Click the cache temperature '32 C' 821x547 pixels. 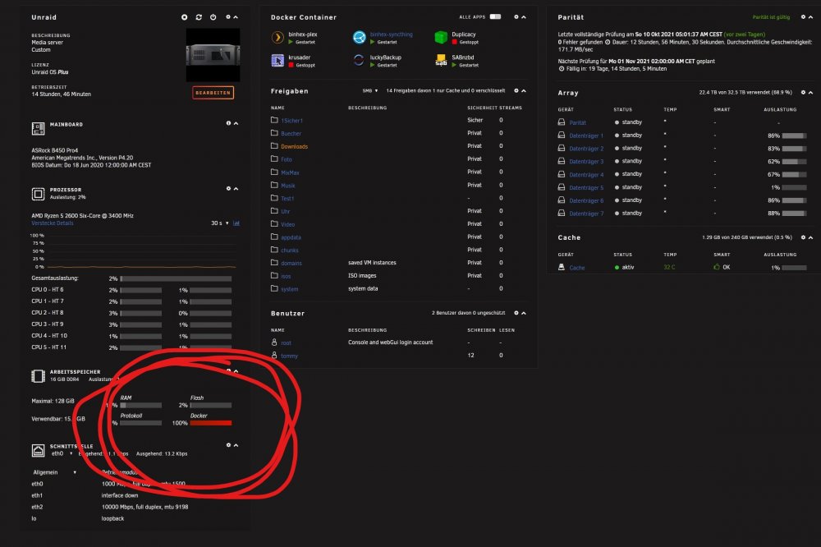(x=669, y=267)
